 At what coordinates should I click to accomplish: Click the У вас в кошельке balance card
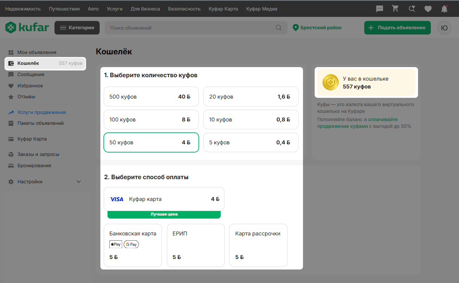point(366,82)
